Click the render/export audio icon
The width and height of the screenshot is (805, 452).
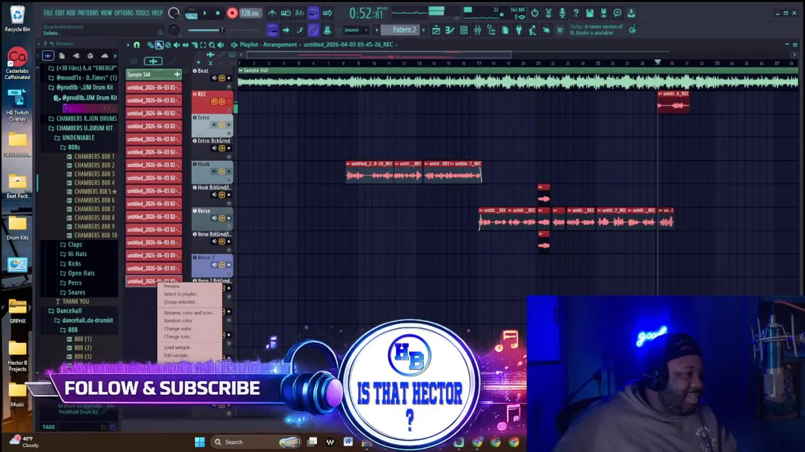tap(603, 13)
